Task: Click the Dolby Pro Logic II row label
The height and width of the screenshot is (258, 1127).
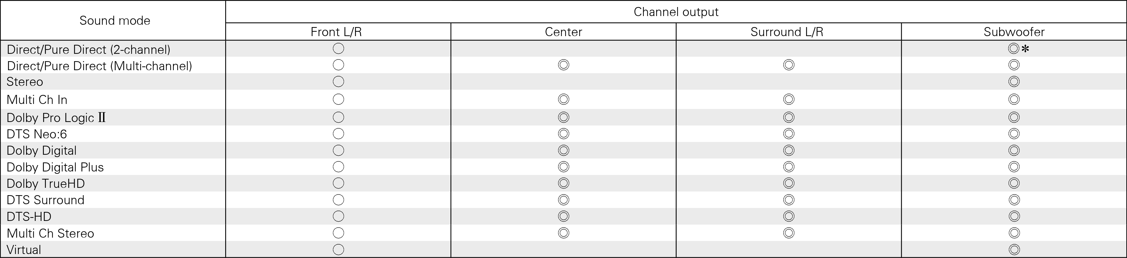Action: click(57, 118)
